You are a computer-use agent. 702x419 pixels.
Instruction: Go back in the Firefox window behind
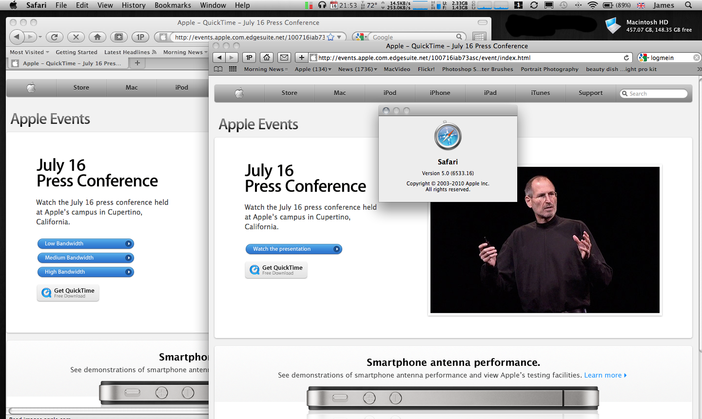click(x=17, y=37)
